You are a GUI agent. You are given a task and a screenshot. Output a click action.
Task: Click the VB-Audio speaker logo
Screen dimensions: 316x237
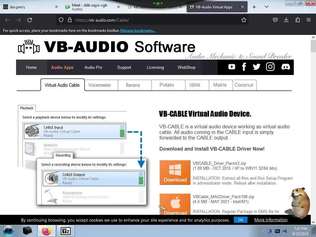pyautogui.click(x=29, y=47)
